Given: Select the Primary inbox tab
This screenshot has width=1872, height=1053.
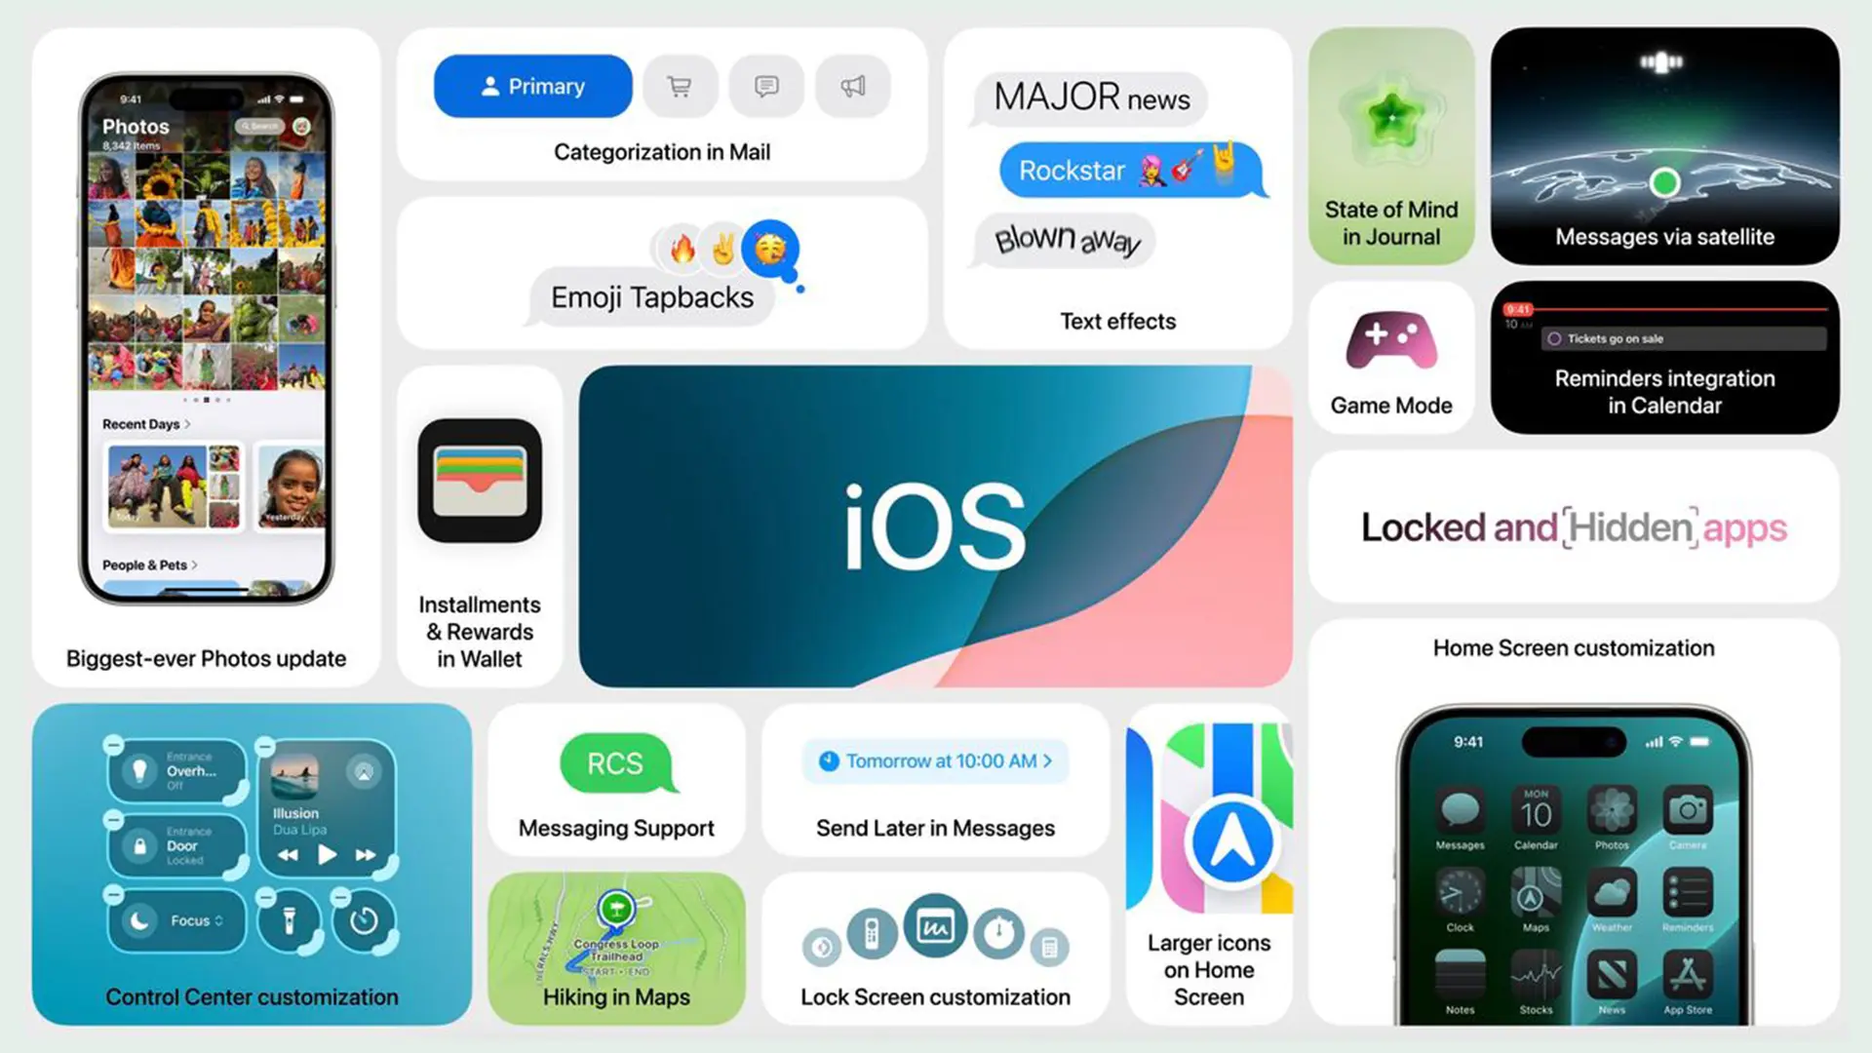Looking at the screenshot, I should pyautogui.click(x=532, y=86).
